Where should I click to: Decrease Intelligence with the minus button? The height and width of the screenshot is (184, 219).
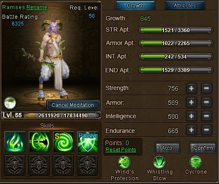coord(206,116)
